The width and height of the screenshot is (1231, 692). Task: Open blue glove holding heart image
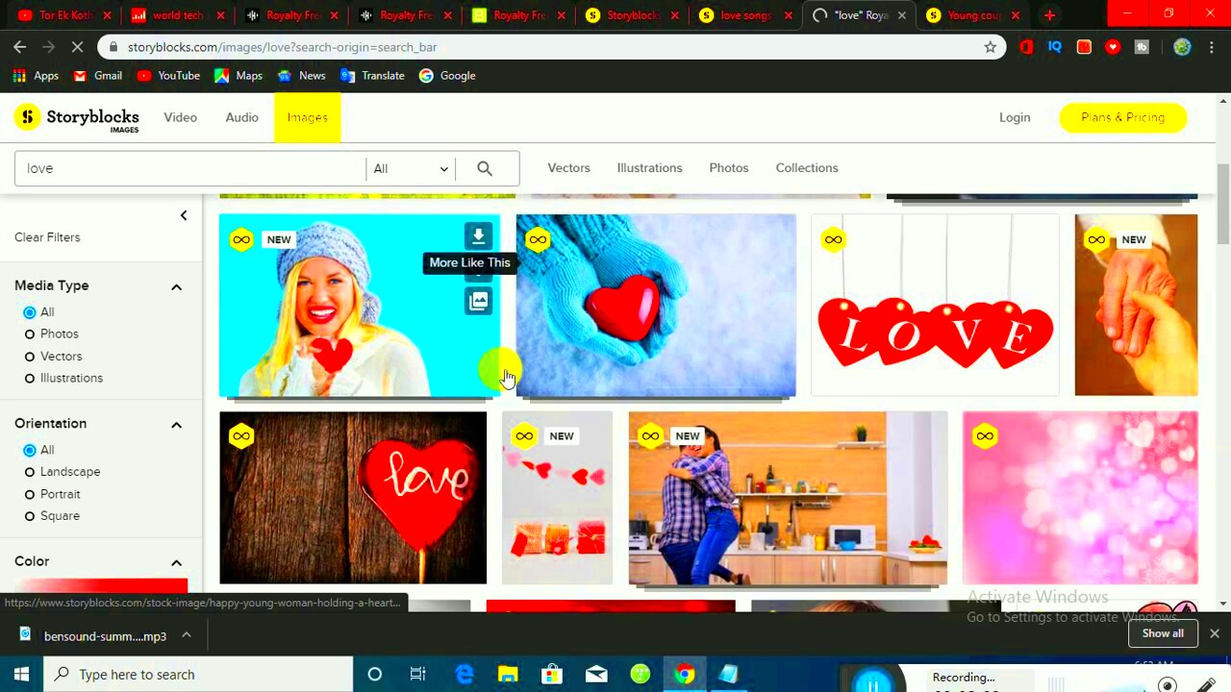(x=656, y=306)
